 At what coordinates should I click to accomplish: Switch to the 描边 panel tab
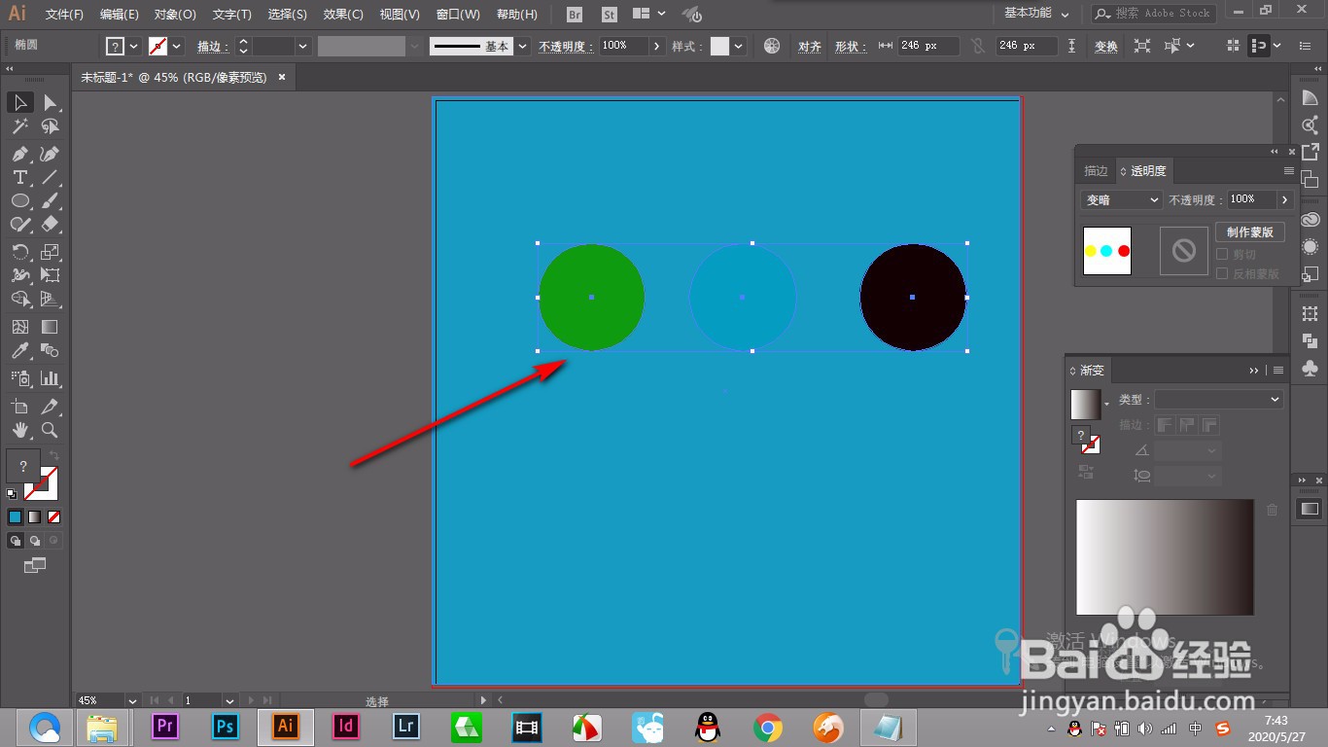[x=1096, y=171]
